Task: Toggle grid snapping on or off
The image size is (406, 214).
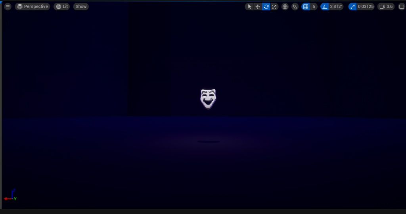Action: (305, 6)
